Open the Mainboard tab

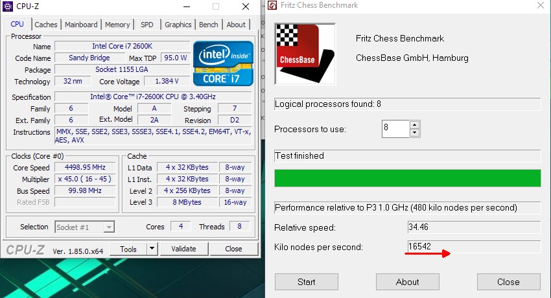click(81, 25)
